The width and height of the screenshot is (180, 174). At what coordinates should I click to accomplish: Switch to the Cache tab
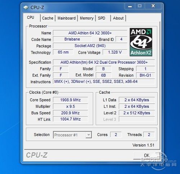48,18
